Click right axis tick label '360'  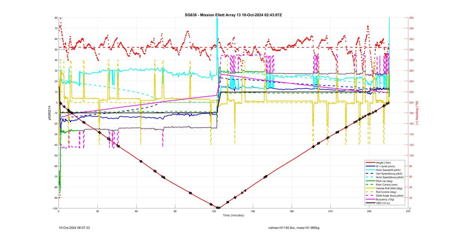412,18
